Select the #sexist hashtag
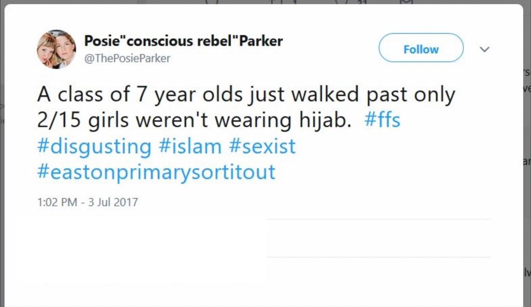The image size is (531, 307). pyautogui.click(x=261, y=146)
